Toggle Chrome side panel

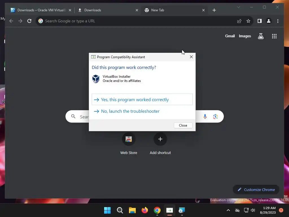(260, 21)
